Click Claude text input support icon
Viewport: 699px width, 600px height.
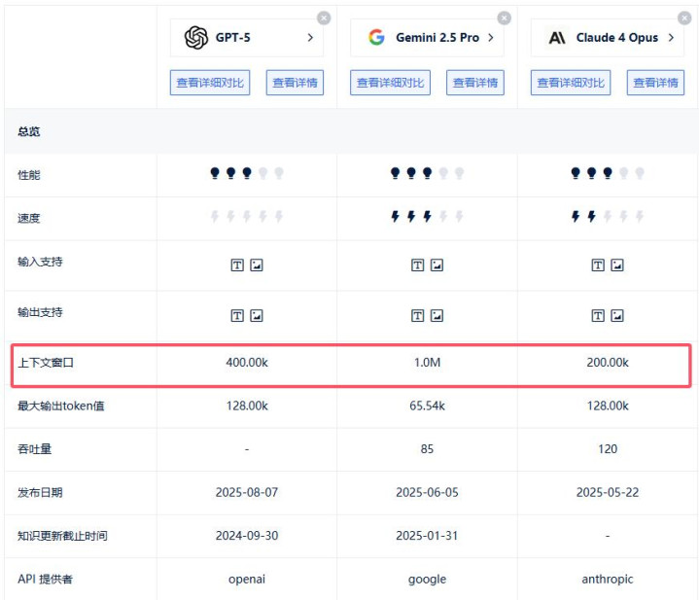598,265
